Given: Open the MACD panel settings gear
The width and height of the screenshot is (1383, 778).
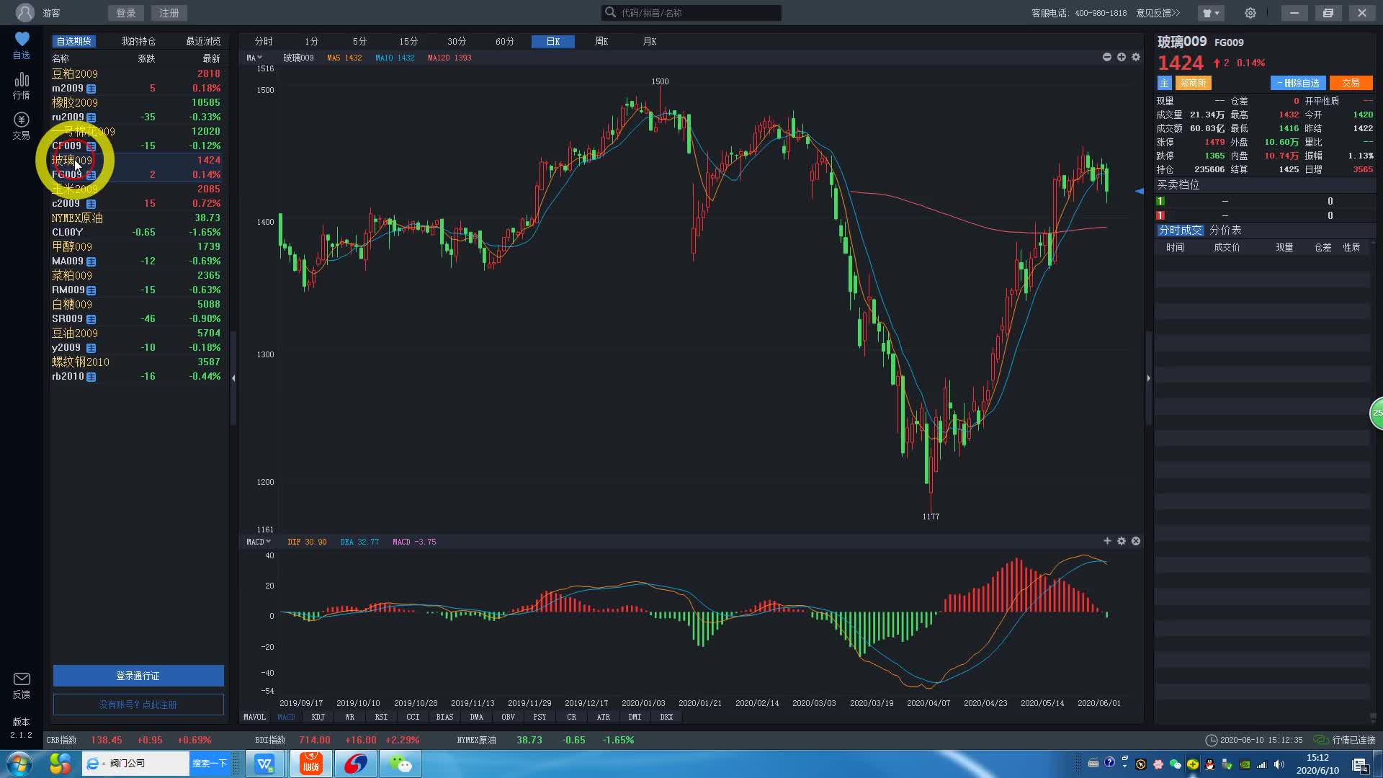Looking at the screenshot, I should 1122,541.
